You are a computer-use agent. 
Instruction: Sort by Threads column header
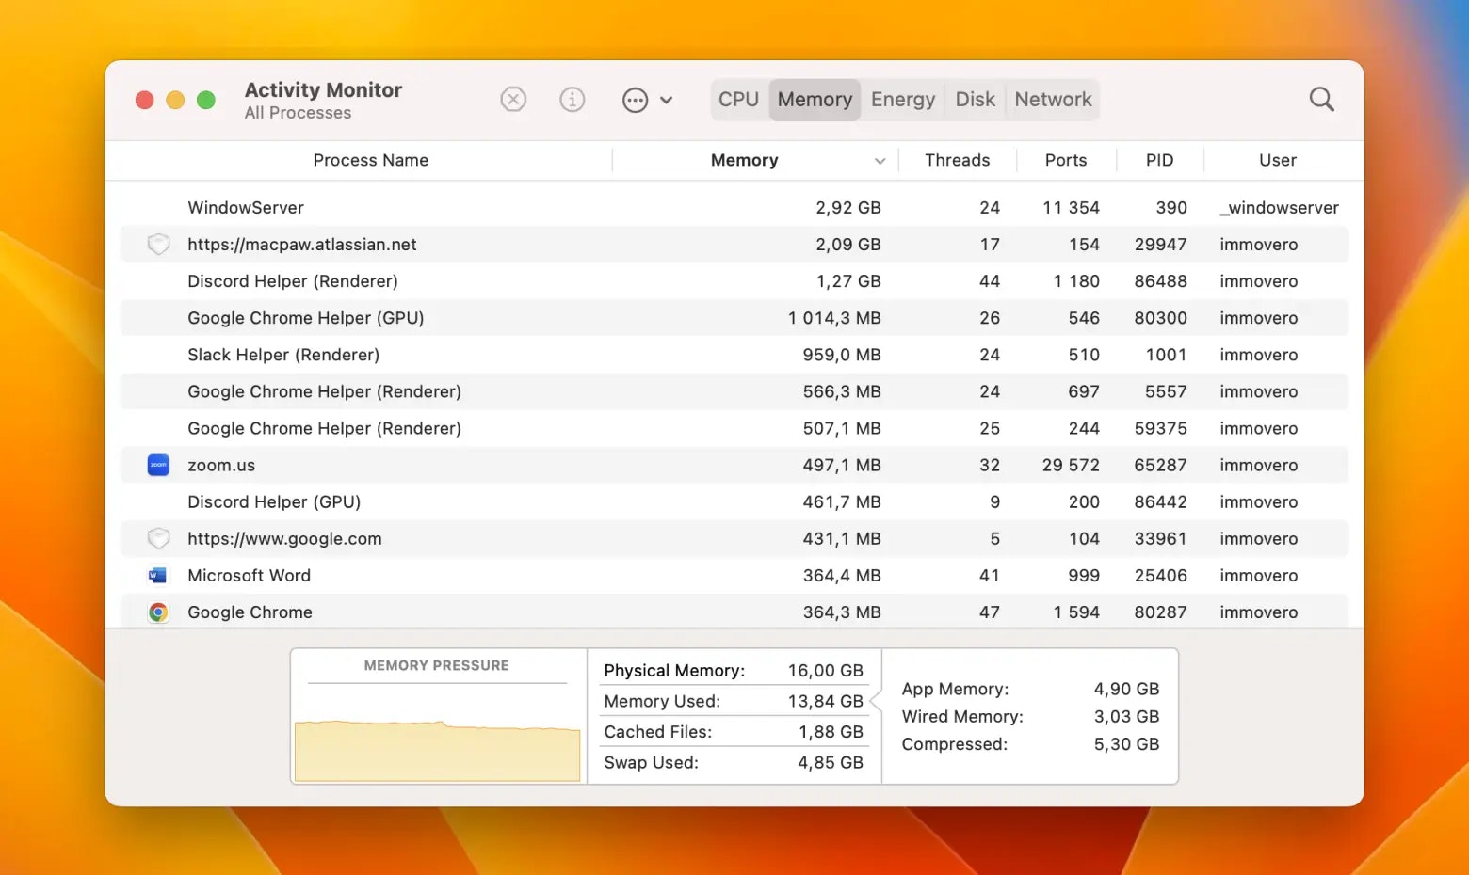click(x=958, y=160)
